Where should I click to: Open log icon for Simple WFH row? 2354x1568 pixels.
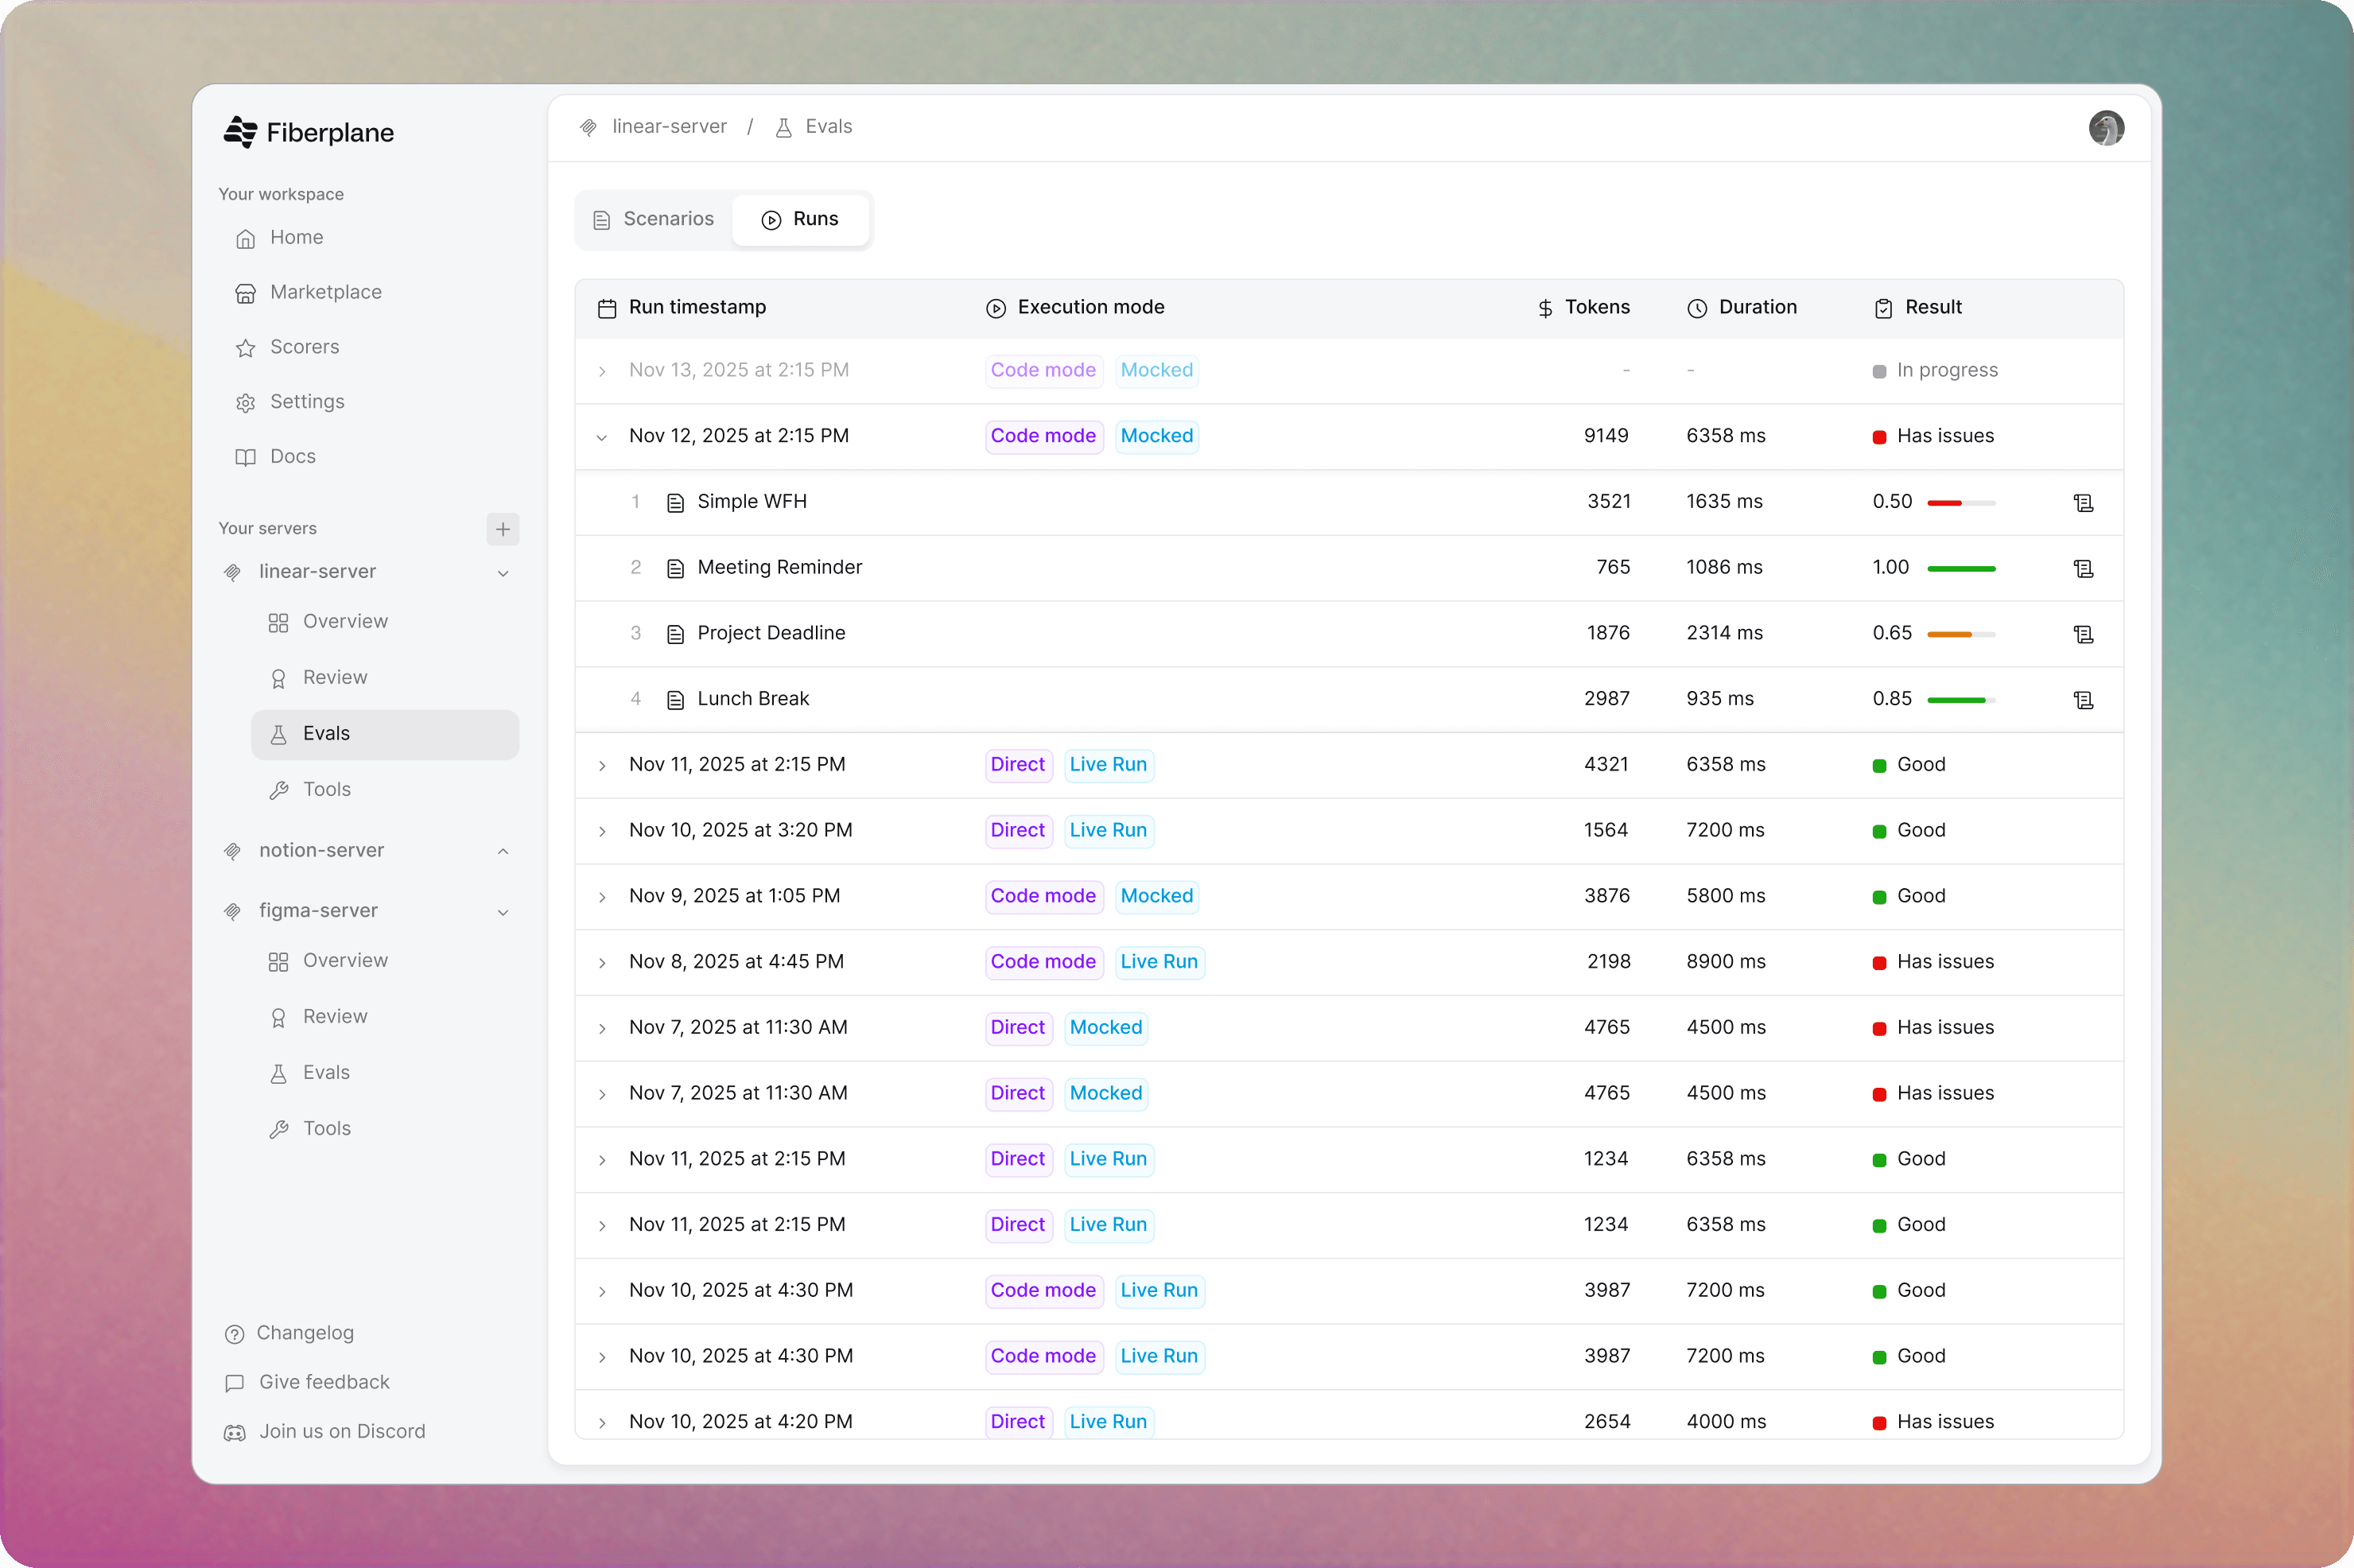tap(2083, 502)
